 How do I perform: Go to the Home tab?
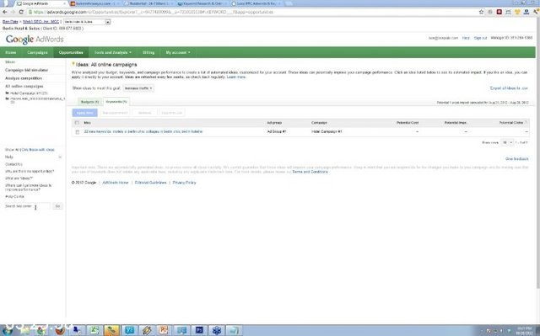click(x=11, y=52)
